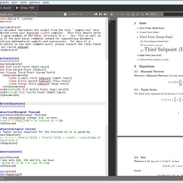183x183 pixels.
Task: Click the editor vertical scrollbar down arrow
Action: point(107,175)
